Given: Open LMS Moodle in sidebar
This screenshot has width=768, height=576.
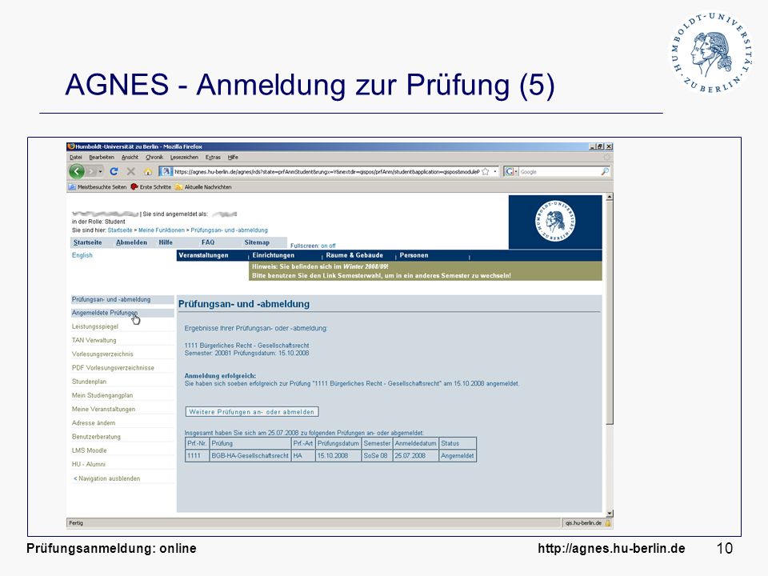Looking at the screenshot, I should 89,450.
